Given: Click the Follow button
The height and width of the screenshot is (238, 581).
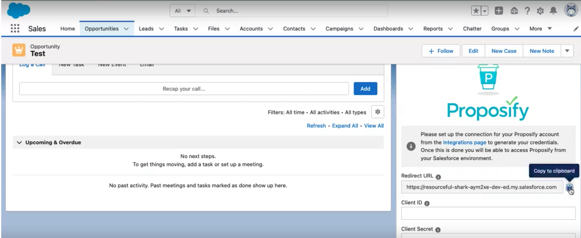Looking at the screenshot, I should (x=441, y=51).
